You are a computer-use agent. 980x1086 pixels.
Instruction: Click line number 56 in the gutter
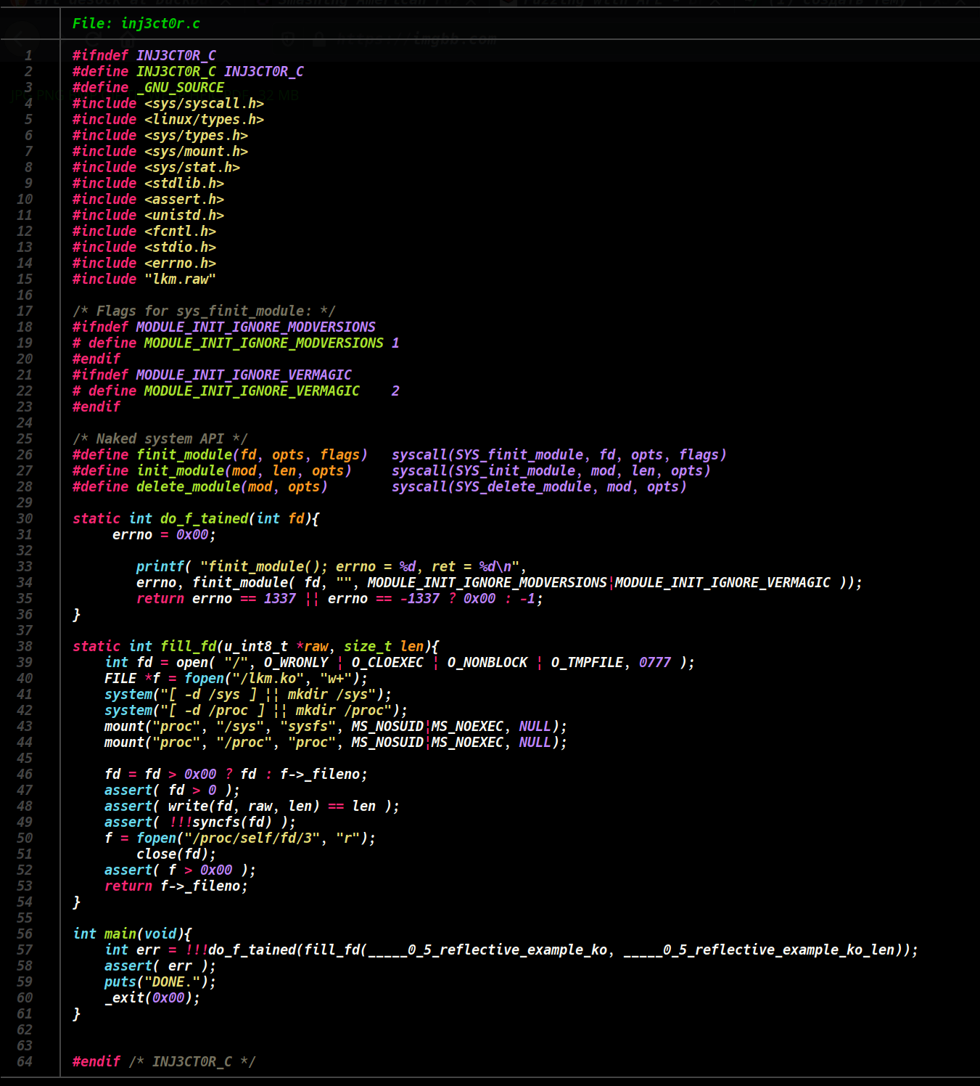[x=25, y=934]
